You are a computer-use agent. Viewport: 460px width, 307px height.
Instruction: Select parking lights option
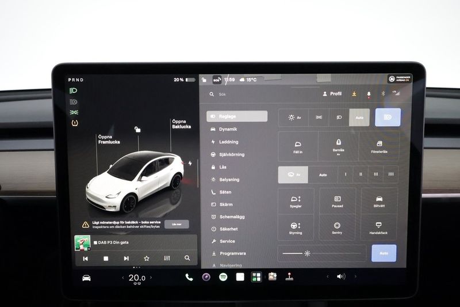coord(319,118)
